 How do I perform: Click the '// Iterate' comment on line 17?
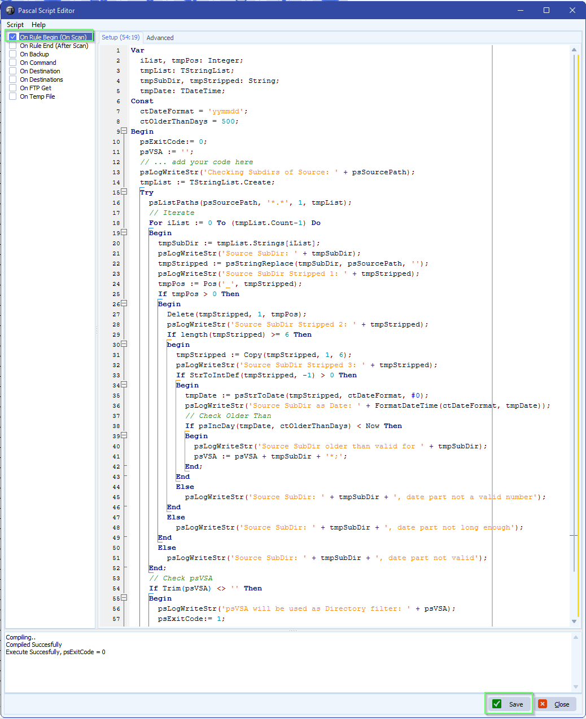(172, 213)
